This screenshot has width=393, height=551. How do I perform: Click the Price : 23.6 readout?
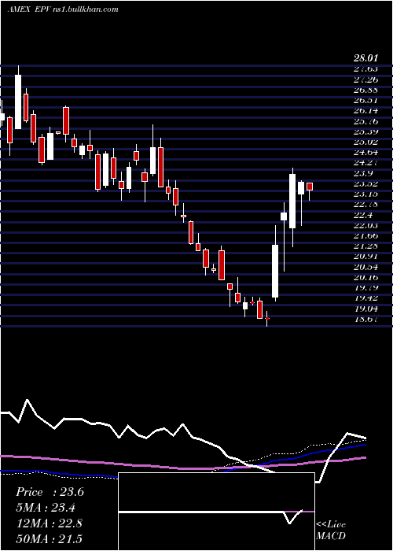tap(50, 492)
